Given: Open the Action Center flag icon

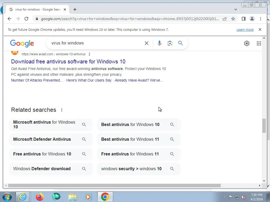Looking at the screenshot, I should pos(230,197).
